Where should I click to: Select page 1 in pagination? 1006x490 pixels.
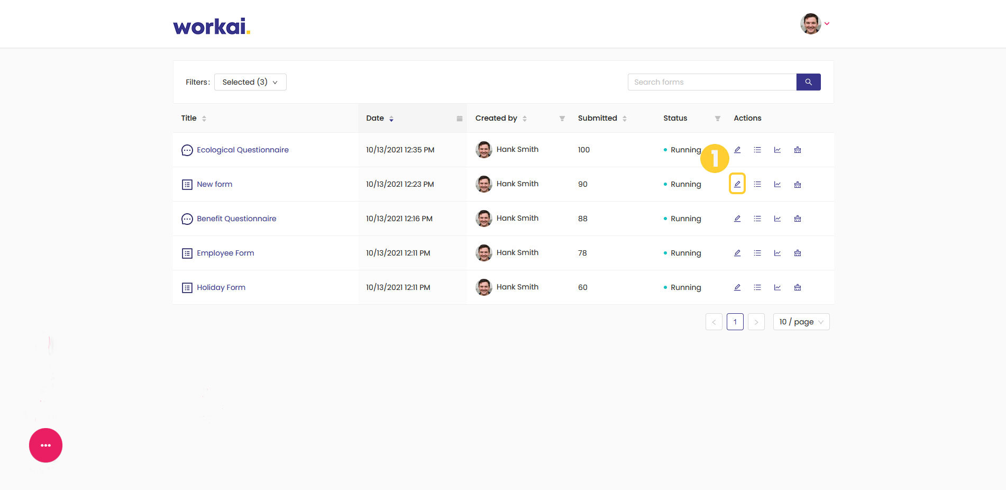(x=735, y=322)
